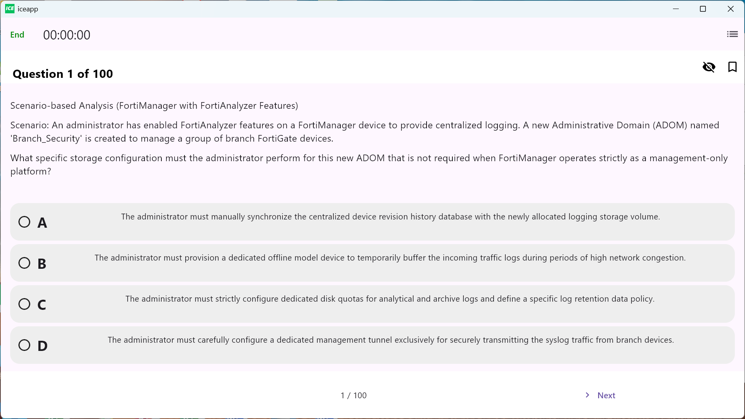Click the Question 1 of 100 heading

[63, 74]
